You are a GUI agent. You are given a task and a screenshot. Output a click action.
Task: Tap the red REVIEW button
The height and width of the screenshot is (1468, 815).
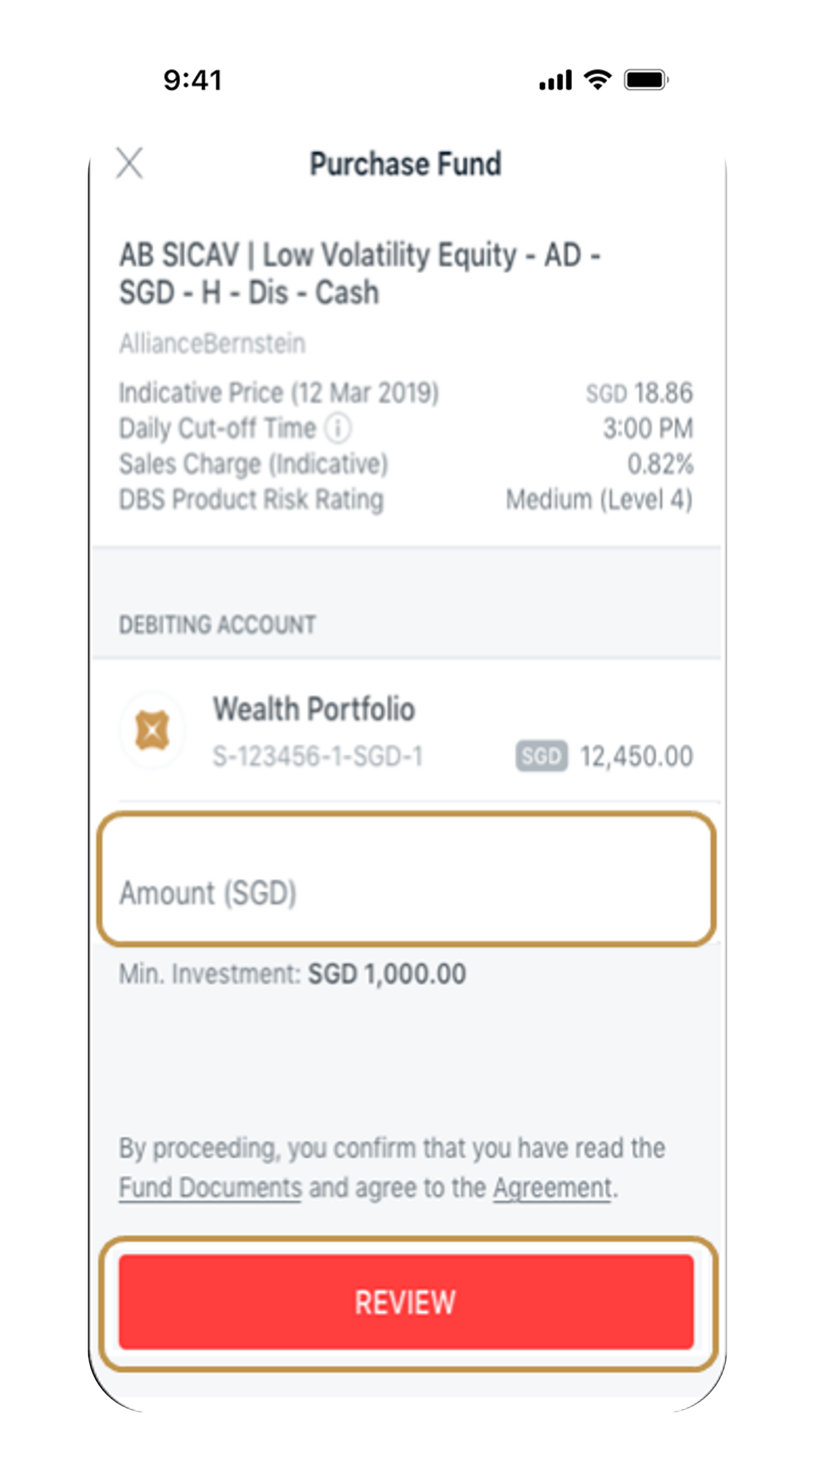click(406, 1302)
